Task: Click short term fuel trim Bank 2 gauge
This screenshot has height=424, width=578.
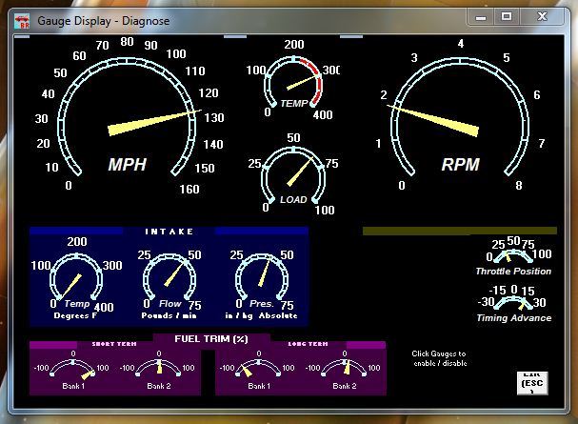Action: pyautogui.click(x=158, y=372)
